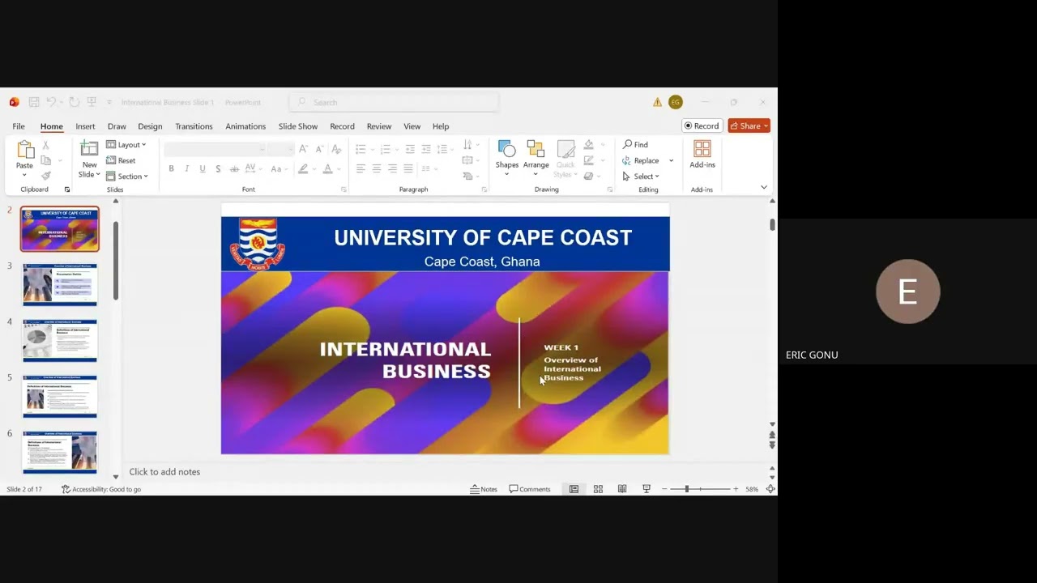Insert a New Slide via its icon

click(89, 150)
